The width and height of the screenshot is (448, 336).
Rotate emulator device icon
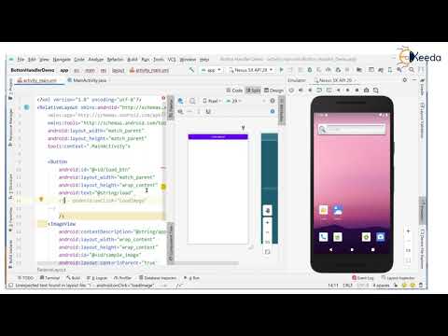pyautogui.click(x=319, y=91)
